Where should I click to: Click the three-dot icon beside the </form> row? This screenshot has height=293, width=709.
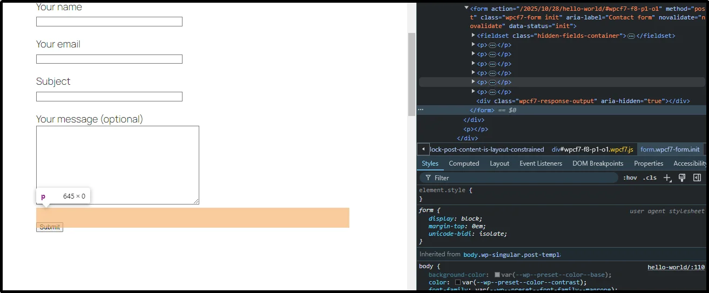[x=421, y=110]
